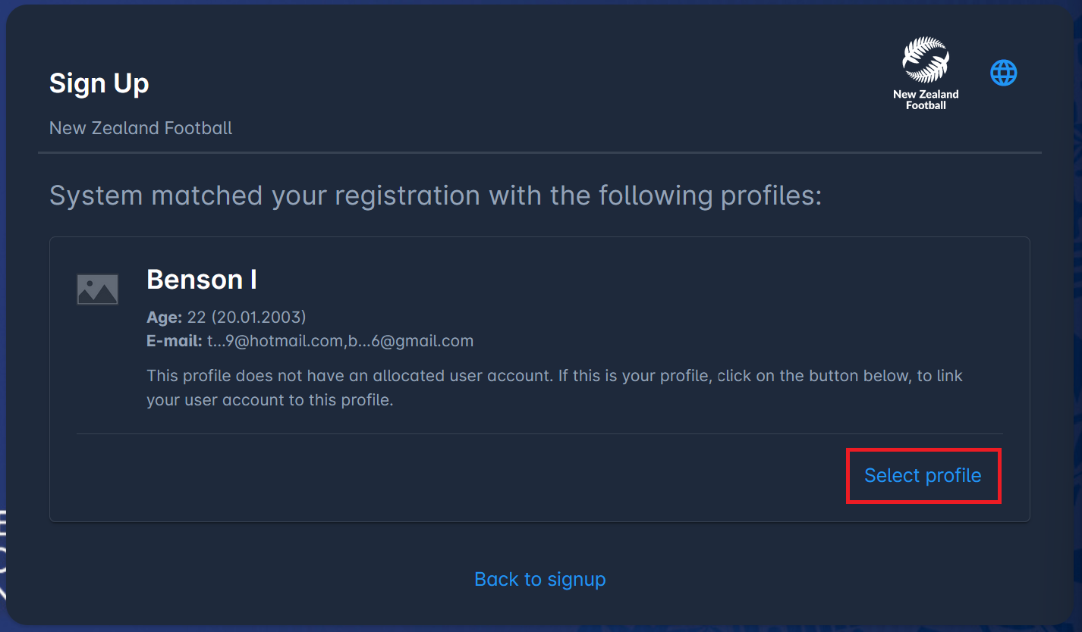Open the globe language selector
Screen dimensions: 1082x632
click(x=1003, y=74)
